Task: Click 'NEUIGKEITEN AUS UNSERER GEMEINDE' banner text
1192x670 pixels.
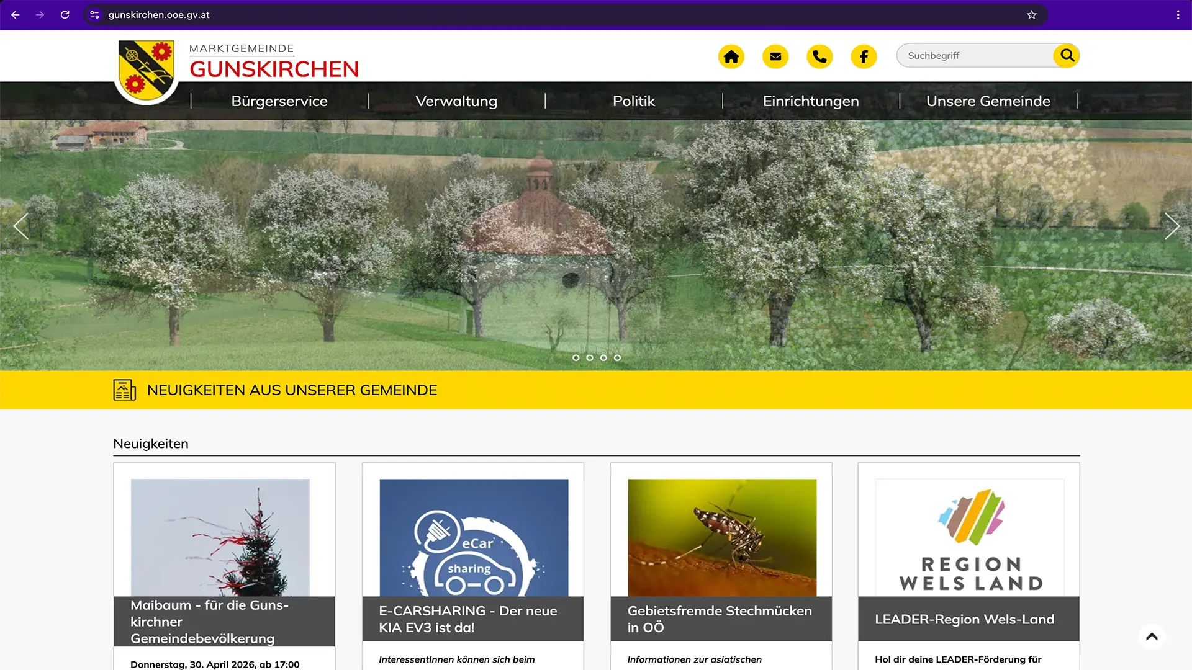Action: 292,390
